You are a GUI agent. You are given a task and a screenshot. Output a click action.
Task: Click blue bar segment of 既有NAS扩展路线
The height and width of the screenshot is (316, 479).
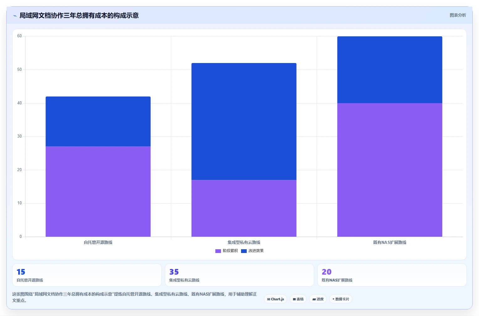(x=390, y=70)
